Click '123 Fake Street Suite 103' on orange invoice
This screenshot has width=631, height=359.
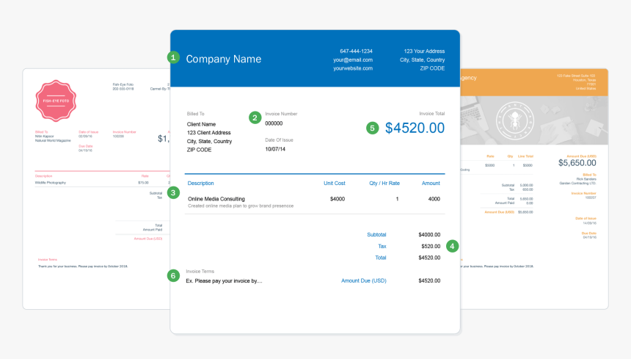(x=576, y=76)
